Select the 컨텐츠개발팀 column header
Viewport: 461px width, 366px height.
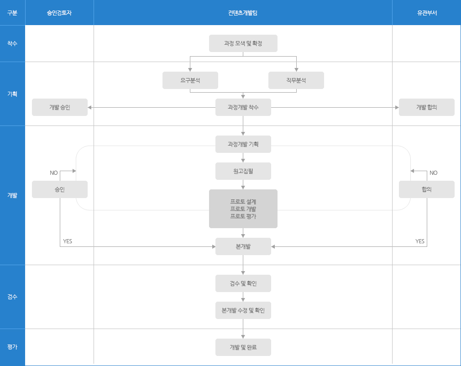tap(243, 13)
